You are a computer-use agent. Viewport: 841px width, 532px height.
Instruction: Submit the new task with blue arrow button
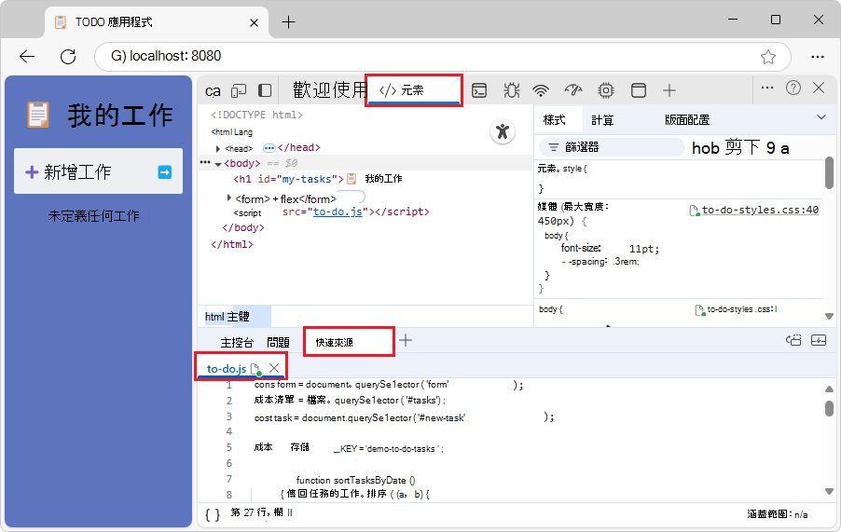165,172
